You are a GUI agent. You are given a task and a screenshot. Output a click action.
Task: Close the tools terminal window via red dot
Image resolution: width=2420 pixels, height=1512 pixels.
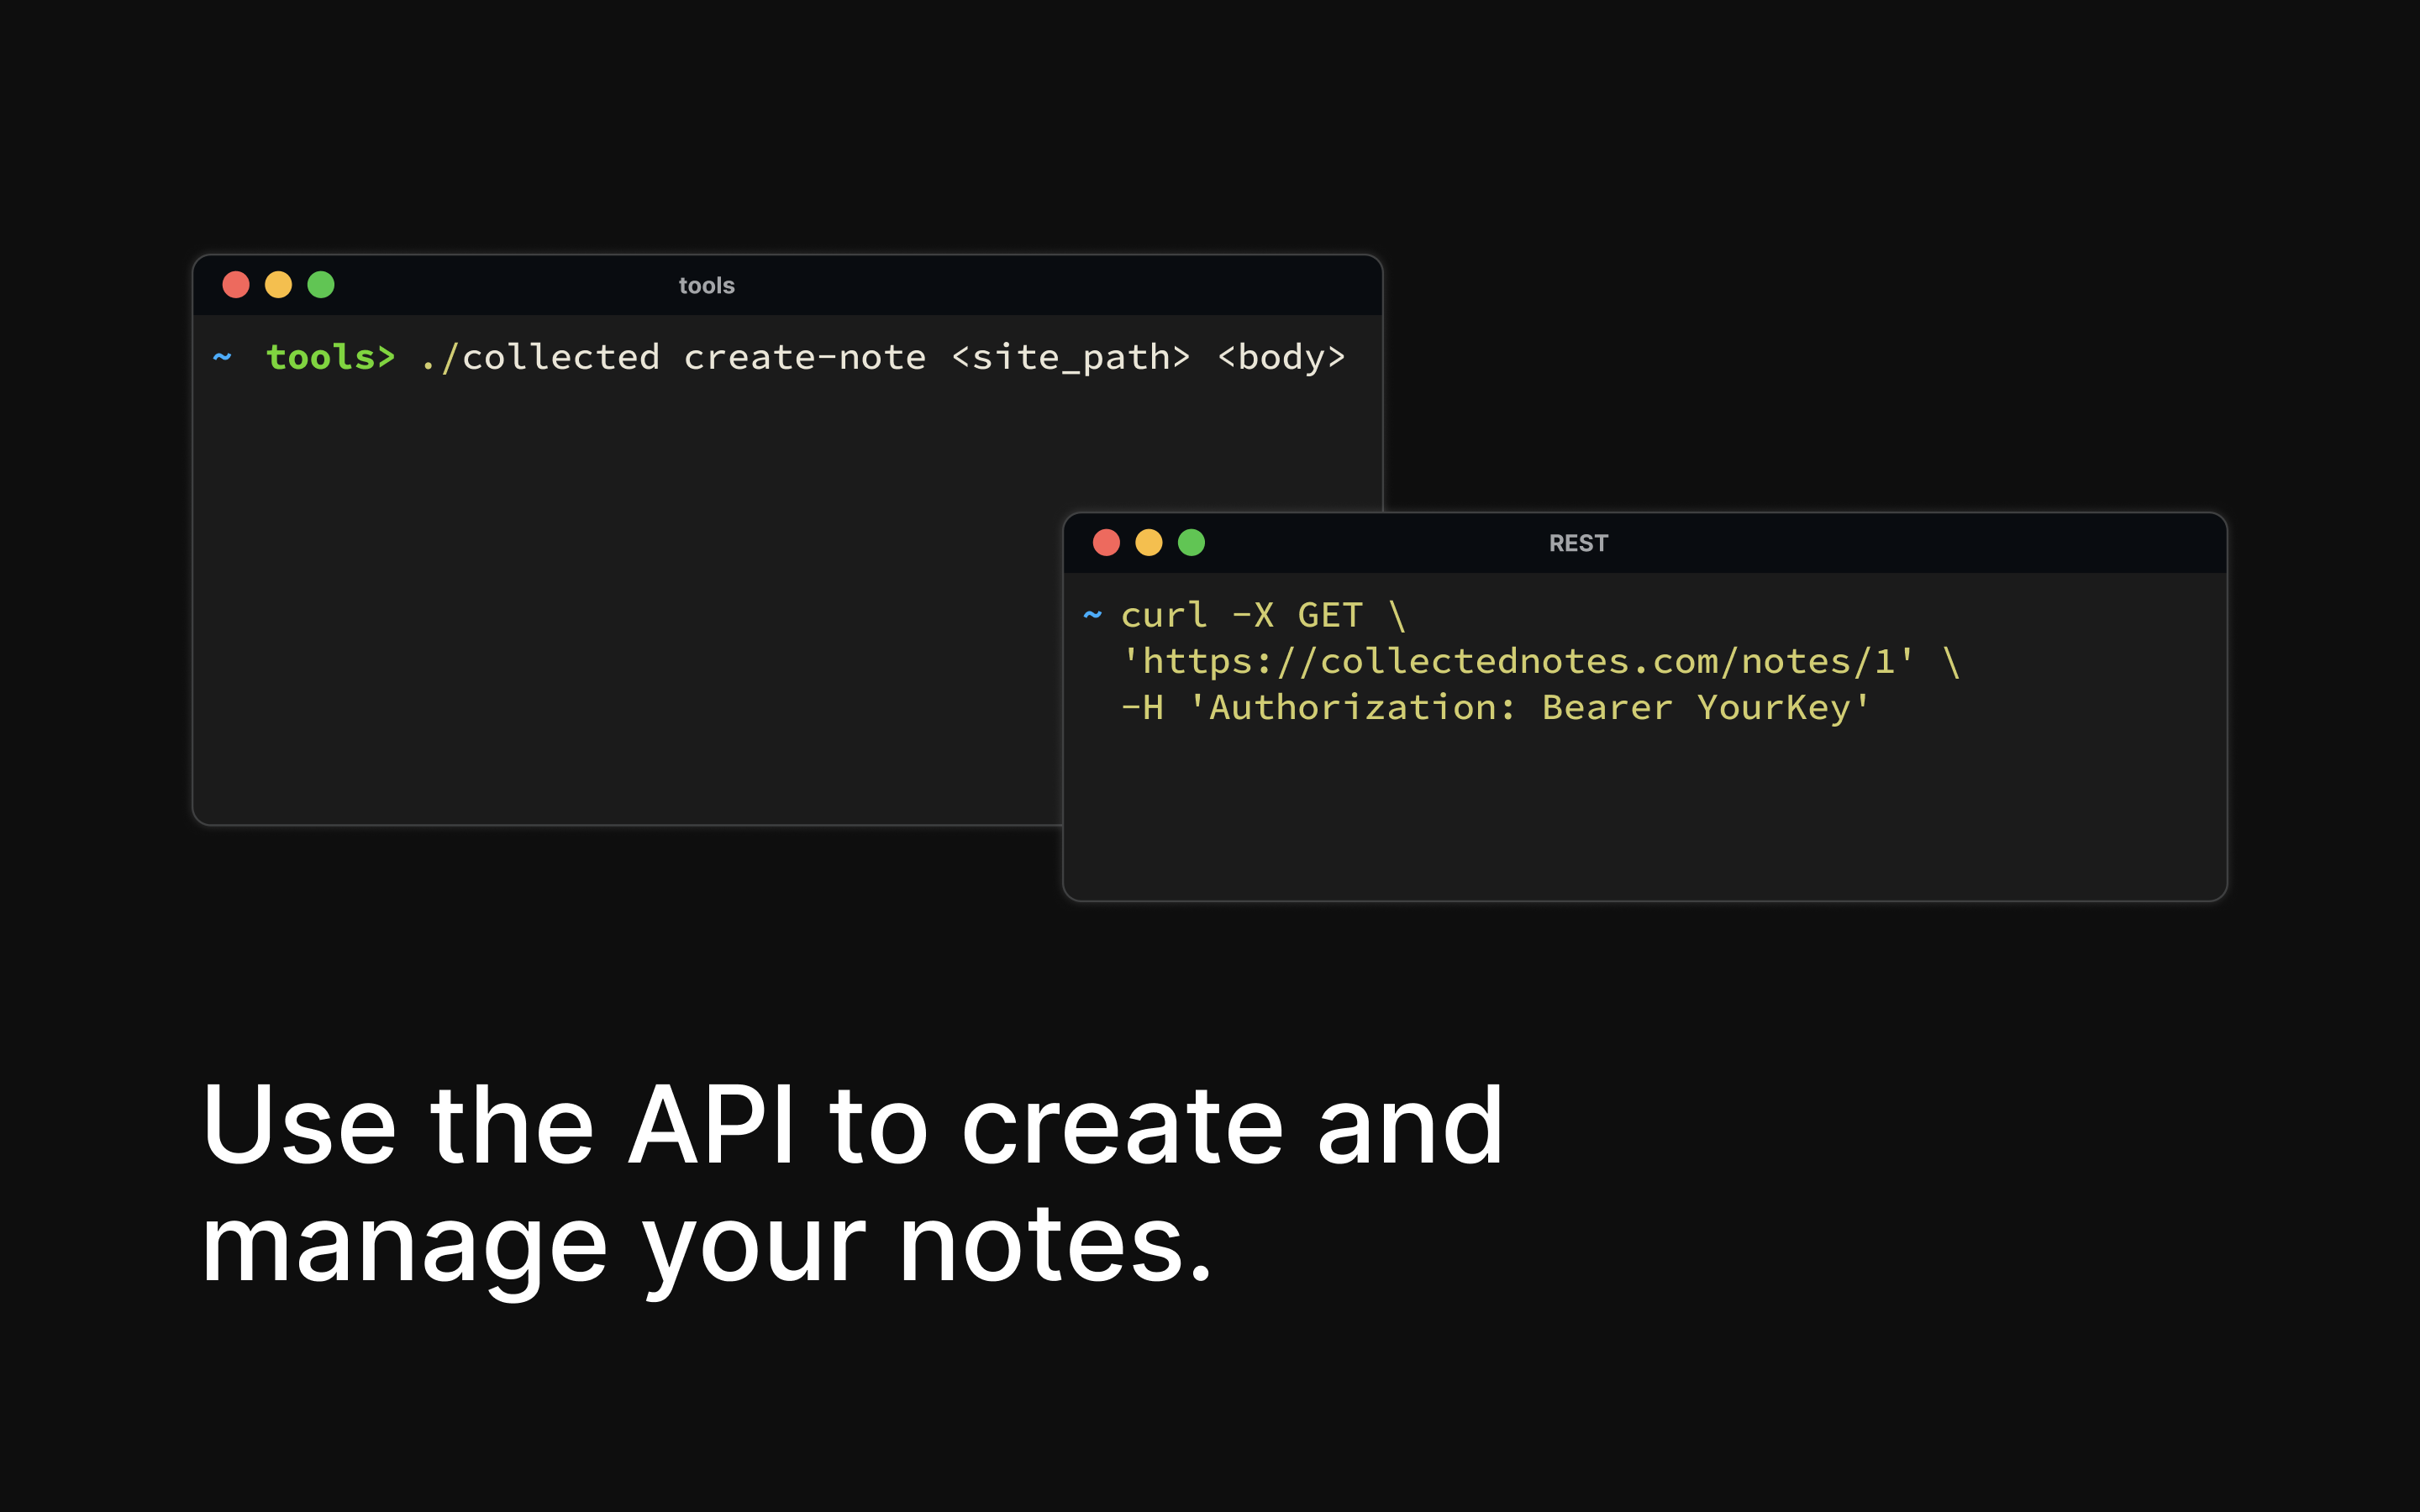pyautogui.click(x=236, y=285)
